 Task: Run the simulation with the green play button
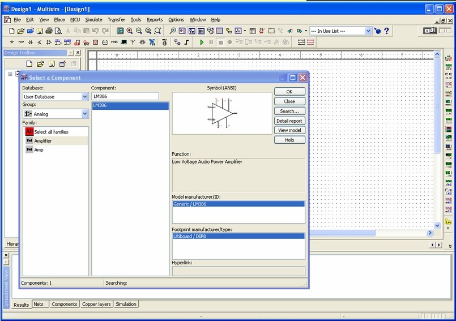(x=202, y=42)
